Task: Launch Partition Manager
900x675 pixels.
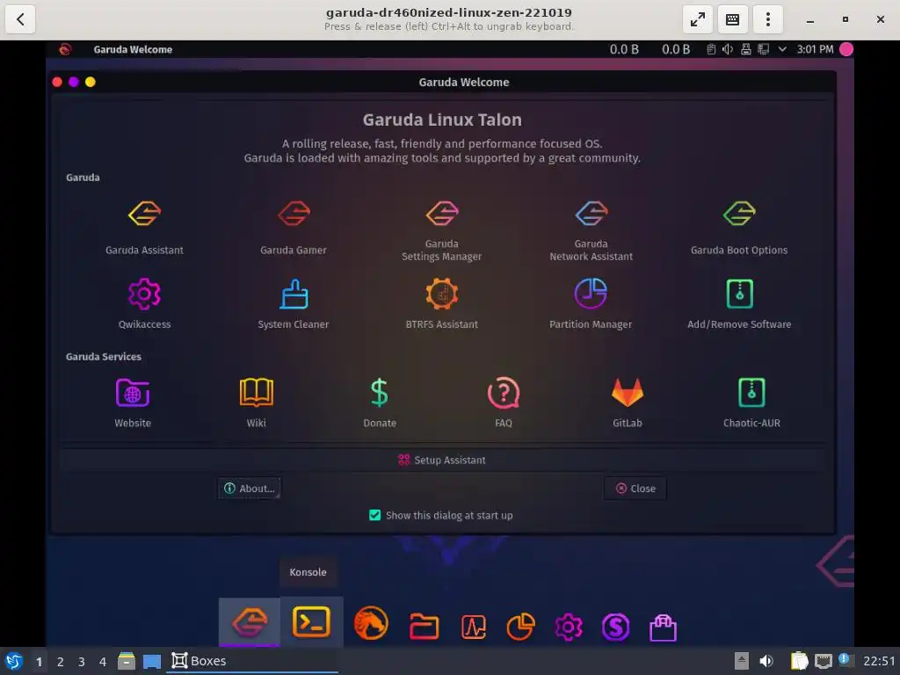Action: click(591, 303)
